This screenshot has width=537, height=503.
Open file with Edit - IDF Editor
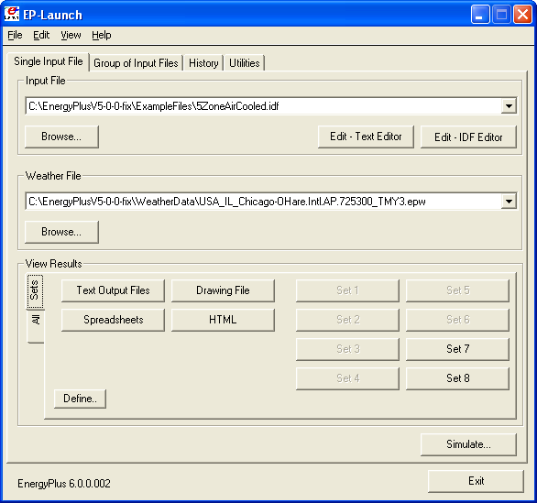click(x=468, y=137)
